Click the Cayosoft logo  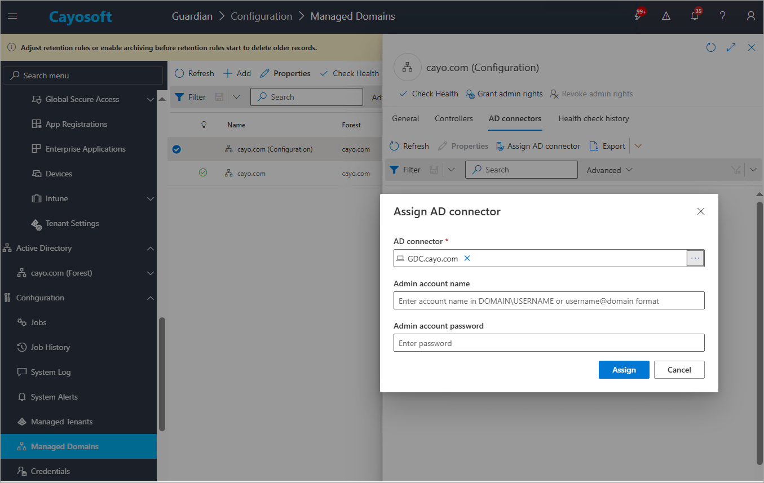[x=81, y=17]
